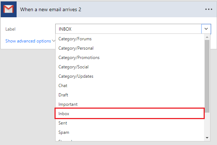This screenshot has width=217, height=145.
Task: Choose the Chat label
Action: point(63,86)
